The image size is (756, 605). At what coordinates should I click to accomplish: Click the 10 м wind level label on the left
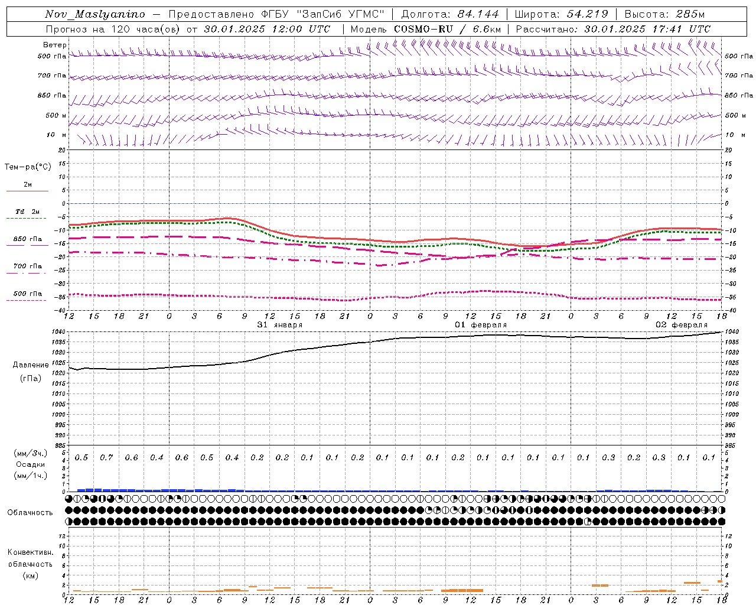[x=57, y=135]
